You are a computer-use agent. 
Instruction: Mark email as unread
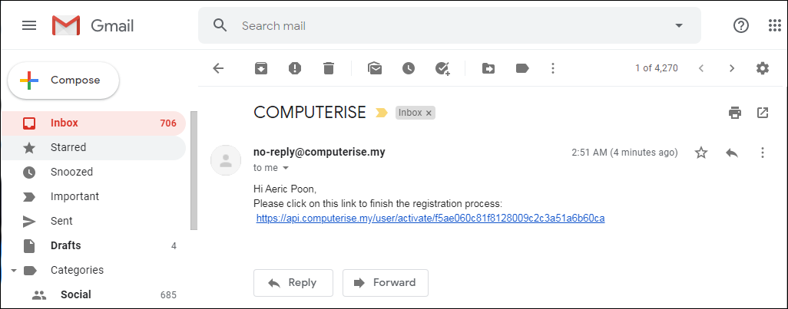click(x=375, y=68)
